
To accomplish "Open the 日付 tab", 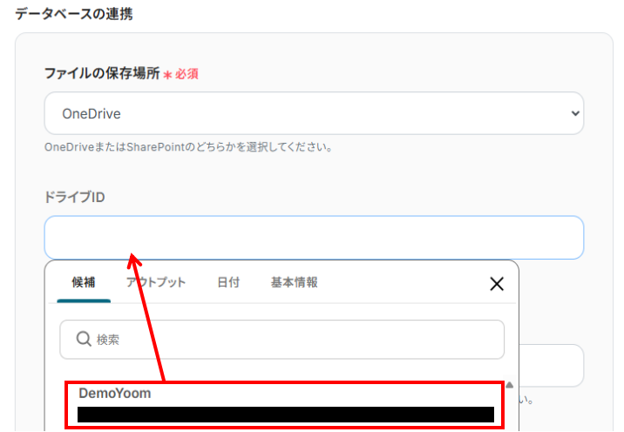I will pos(228,282).
